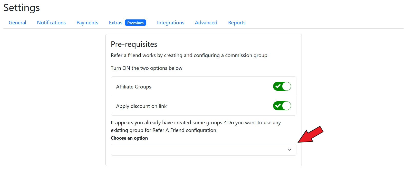
Task: Switch to the Notifications tab
Action: [x=51, y=22]
